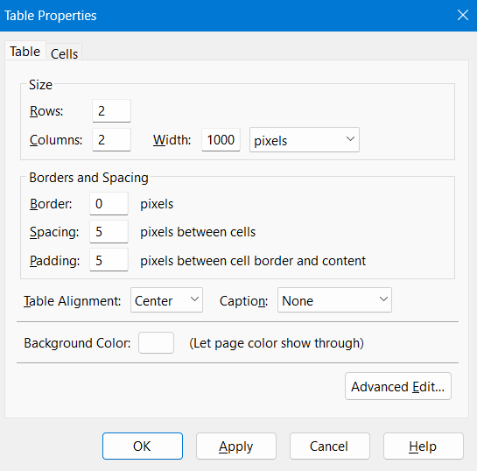Click the Caption dropdown chevron arrow
This screenshot has width=477, height=471.
(x=383, y=299)
